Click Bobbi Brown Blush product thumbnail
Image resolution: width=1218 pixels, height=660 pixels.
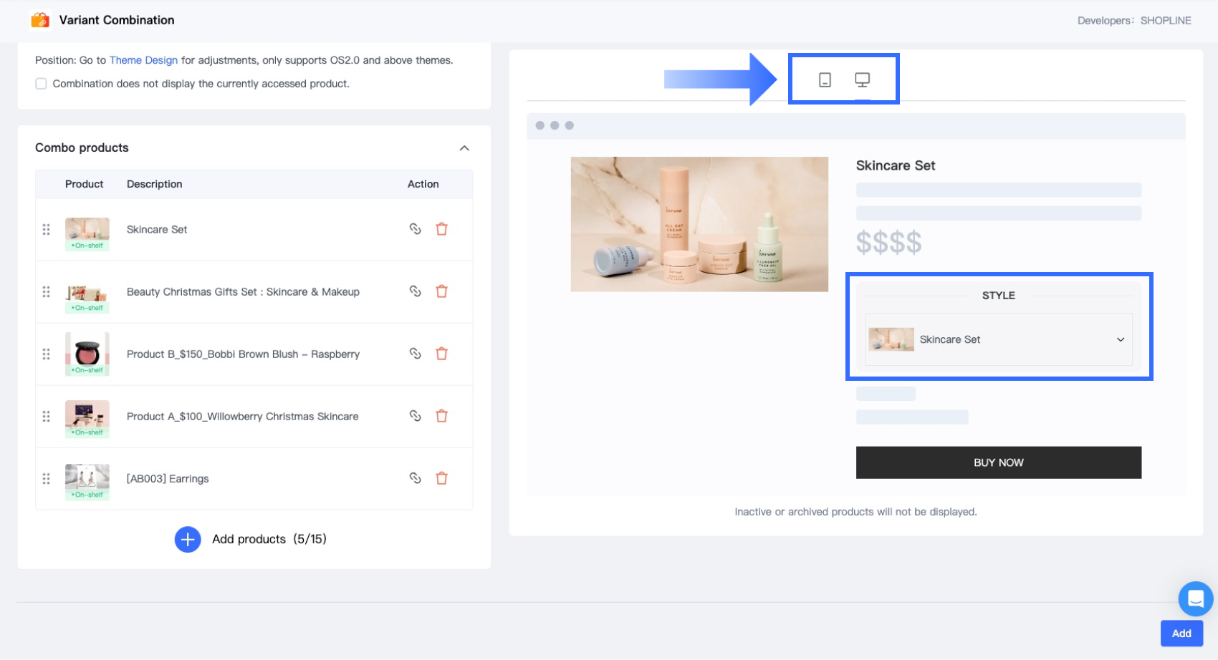[87, 354]
